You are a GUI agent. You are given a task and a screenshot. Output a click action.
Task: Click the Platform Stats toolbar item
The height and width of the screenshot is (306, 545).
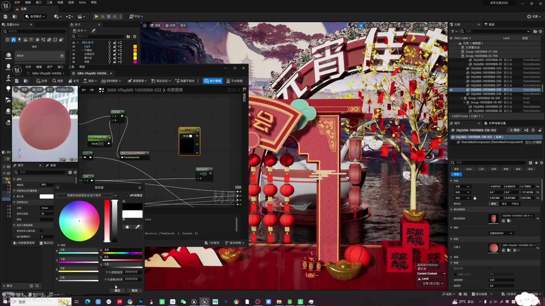(234, 81)
